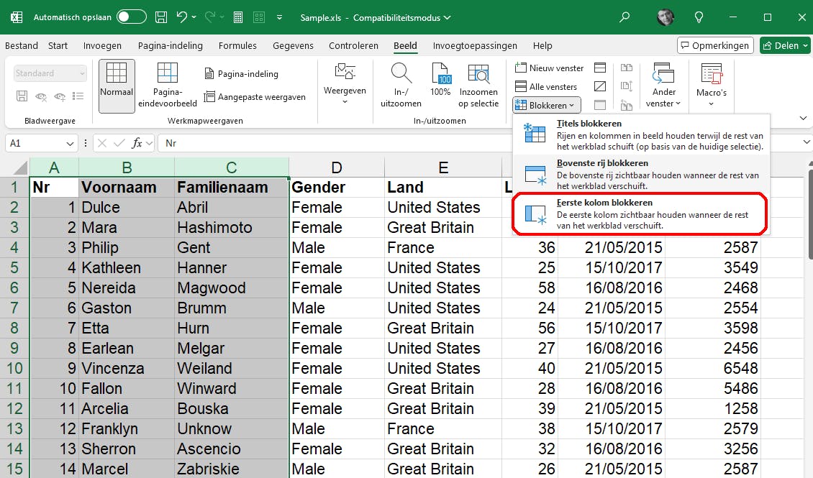Click the lightbulb icon in title bar
The height and width of the screenshot is (478, 813).
[x=698, y=17]
